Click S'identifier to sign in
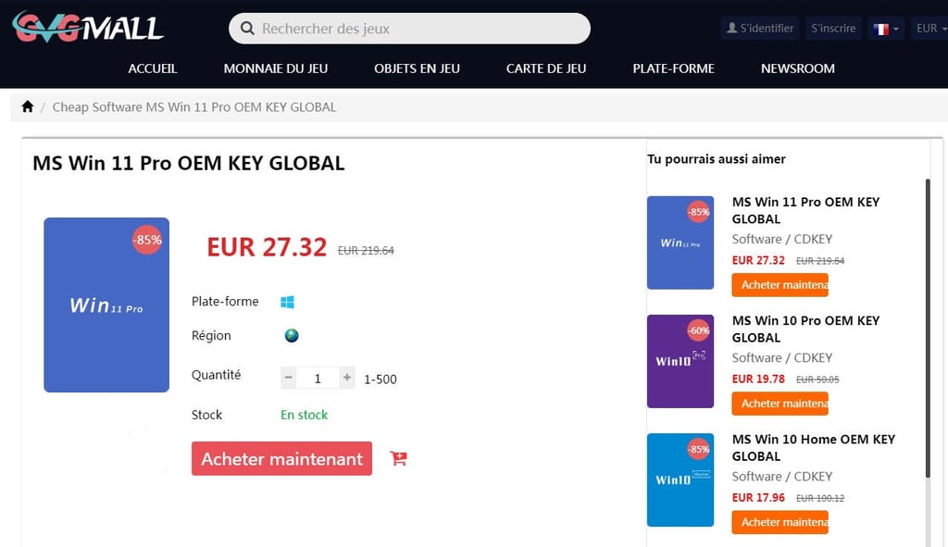 click(760, 29)
